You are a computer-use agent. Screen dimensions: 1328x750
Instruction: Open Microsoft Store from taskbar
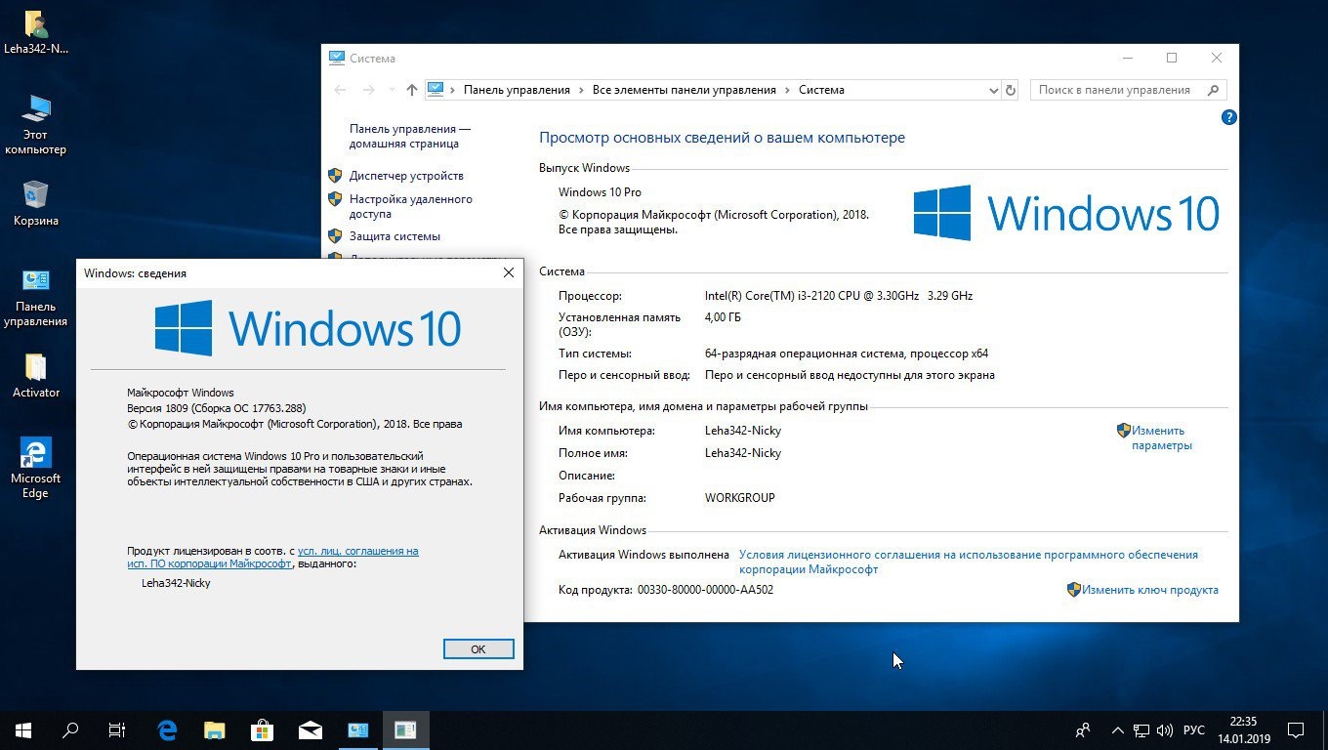point(262,729)
